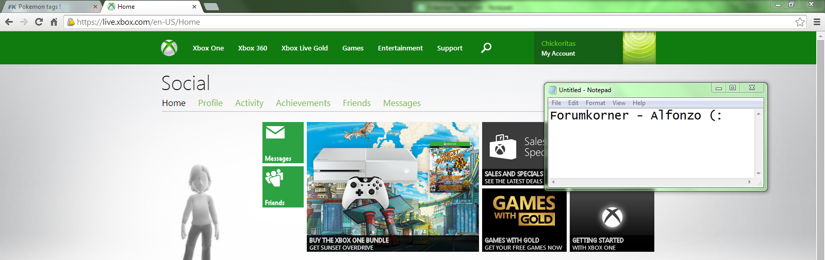Open the Friends people tile
Viewport: 825px width, 260px height.
coord(283,187)
